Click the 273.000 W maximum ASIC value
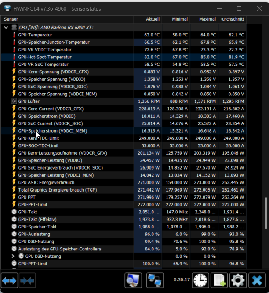This screenshot has width=269, height=293. (x=205, y=183)
